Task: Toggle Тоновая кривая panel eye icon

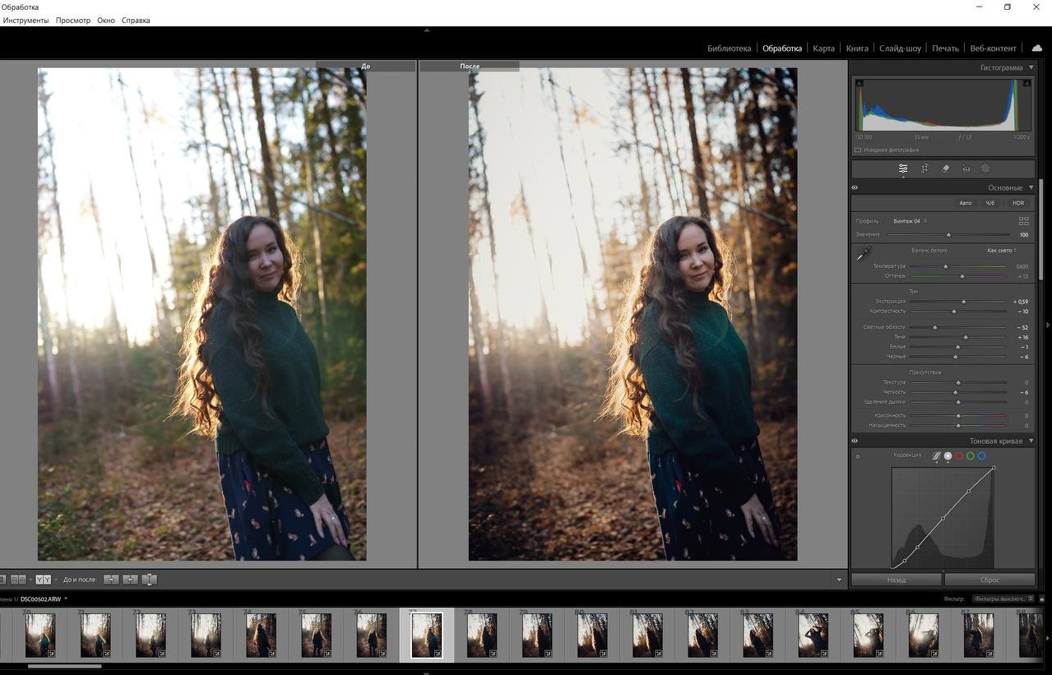Action: pos(855,441)
